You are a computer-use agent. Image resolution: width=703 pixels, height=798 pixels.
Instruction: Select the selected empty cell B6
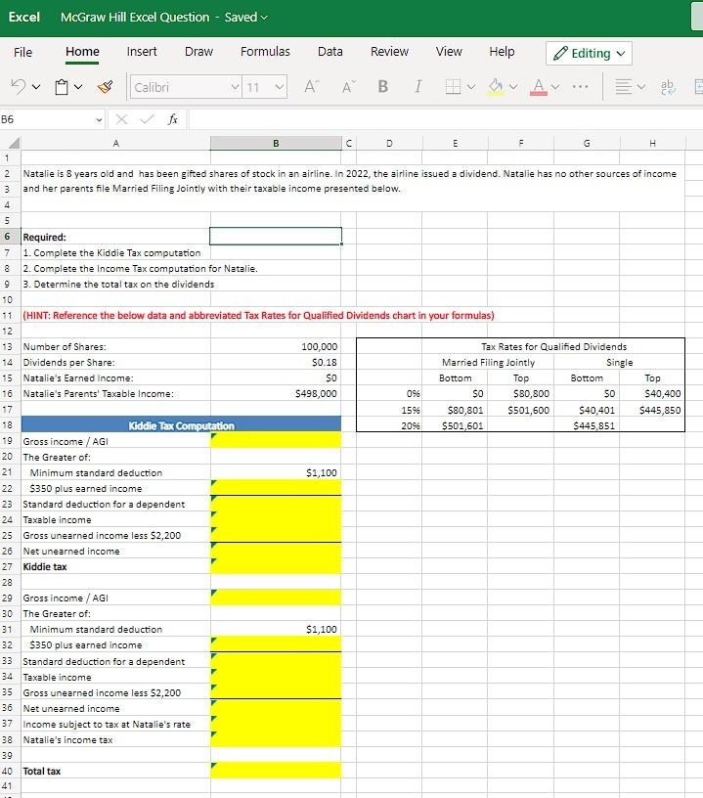[276, 236]
